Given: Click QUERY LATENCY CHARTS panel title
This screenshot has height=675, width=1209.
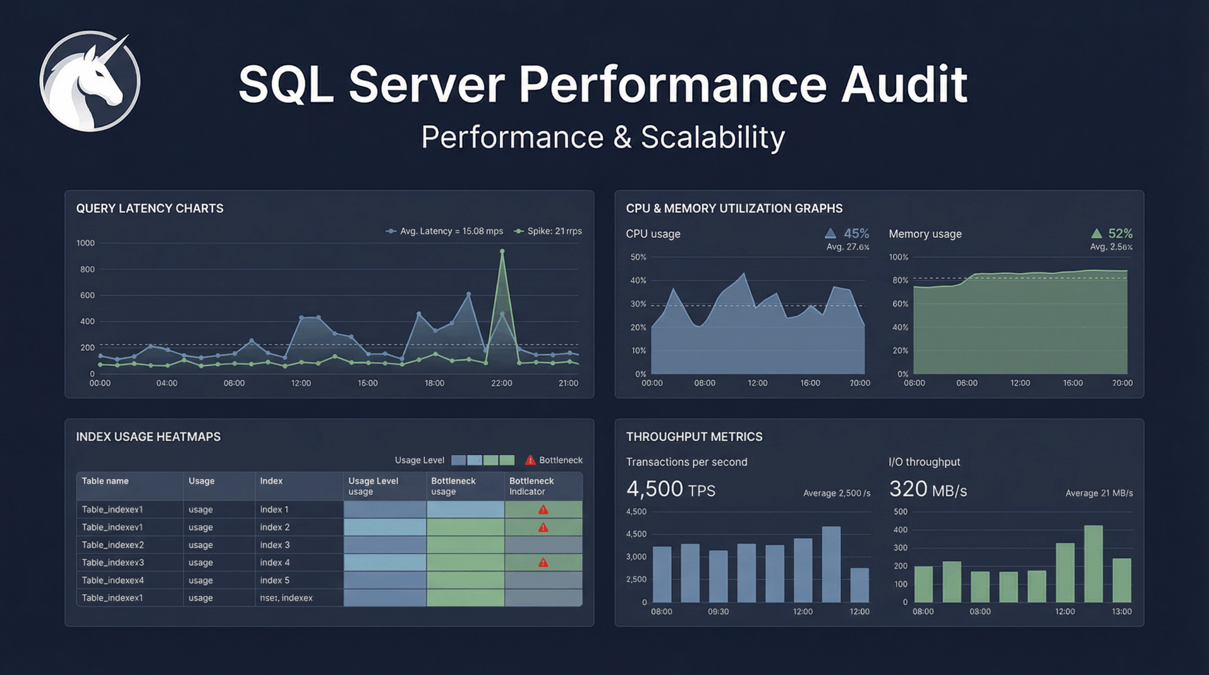Looking at the screenshot, I should click(150, 208).
